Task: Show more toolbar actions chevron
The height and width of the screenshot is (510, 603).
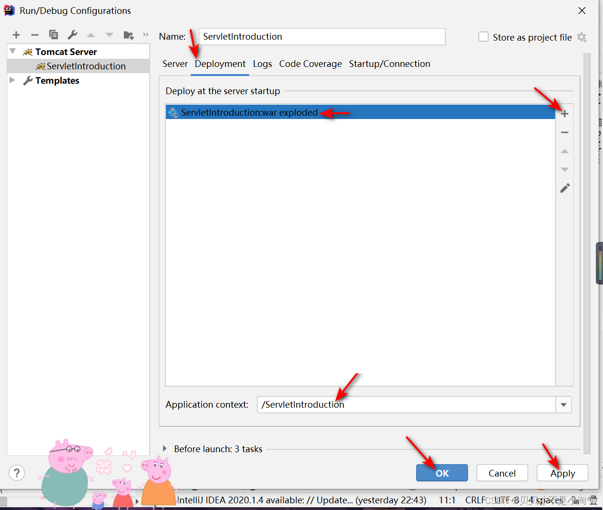Action: point(146,34)
